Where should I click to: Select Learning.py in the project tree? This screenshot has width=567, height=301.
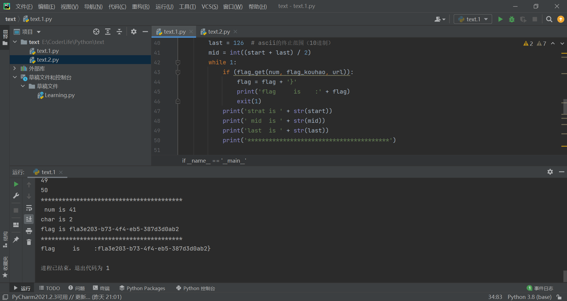point(59,95)
